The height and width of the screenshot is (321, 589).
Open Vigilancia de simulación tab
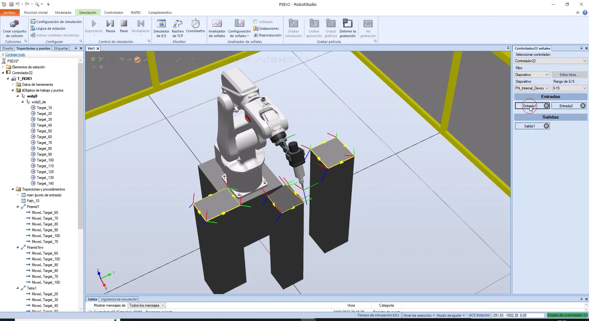119,299
